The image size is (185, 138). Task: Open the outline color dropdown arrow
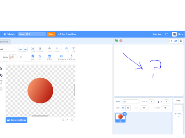(15, 57)
